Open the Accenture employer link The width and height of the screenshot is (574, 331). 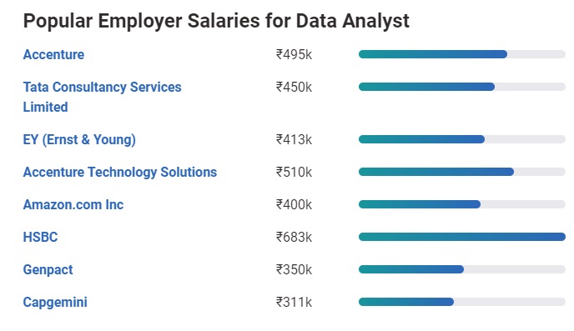tap(53, 54)
